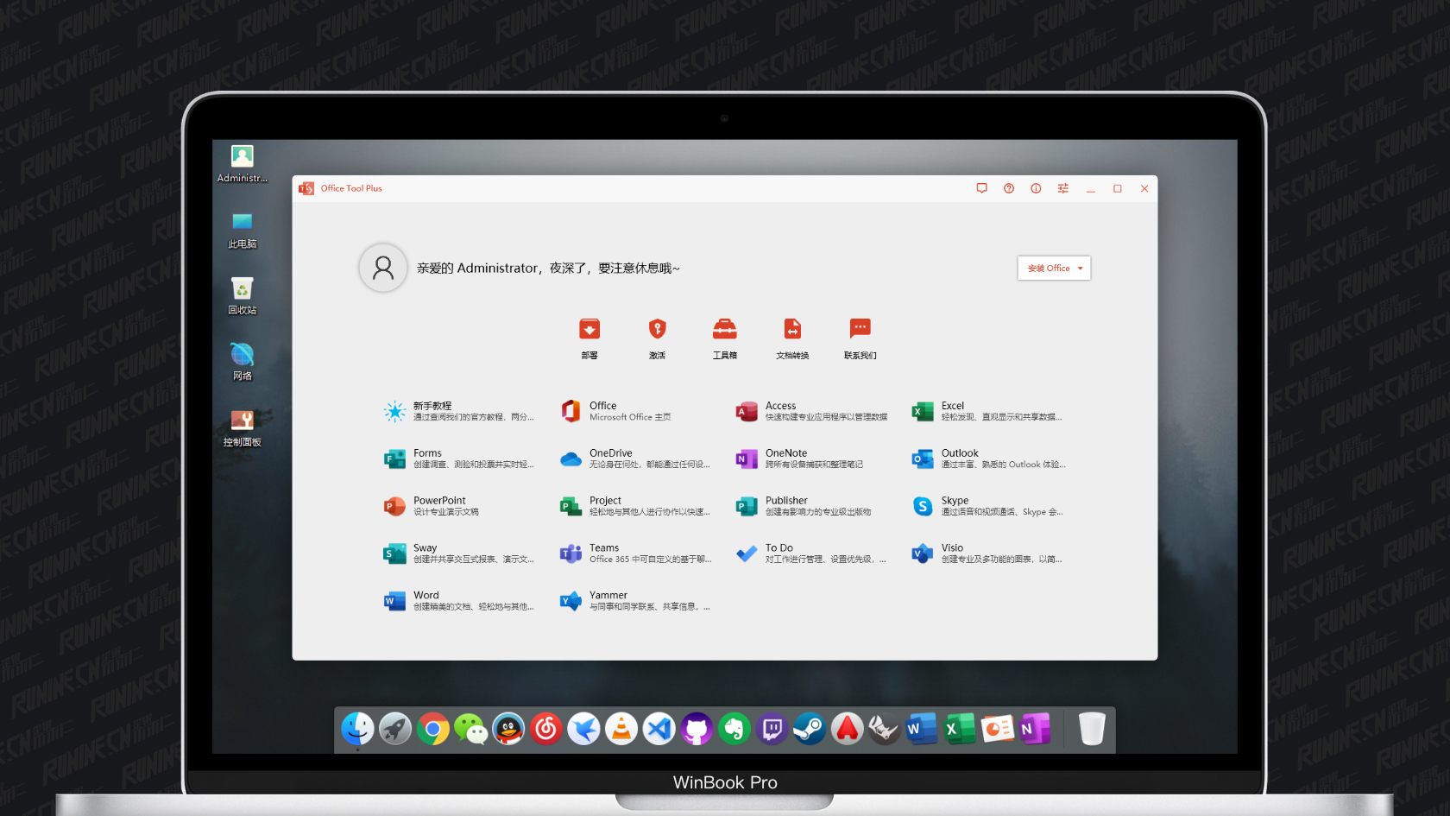1450x816 pixels.
Task: Select the Access app entry
Action: coord(811,411)
